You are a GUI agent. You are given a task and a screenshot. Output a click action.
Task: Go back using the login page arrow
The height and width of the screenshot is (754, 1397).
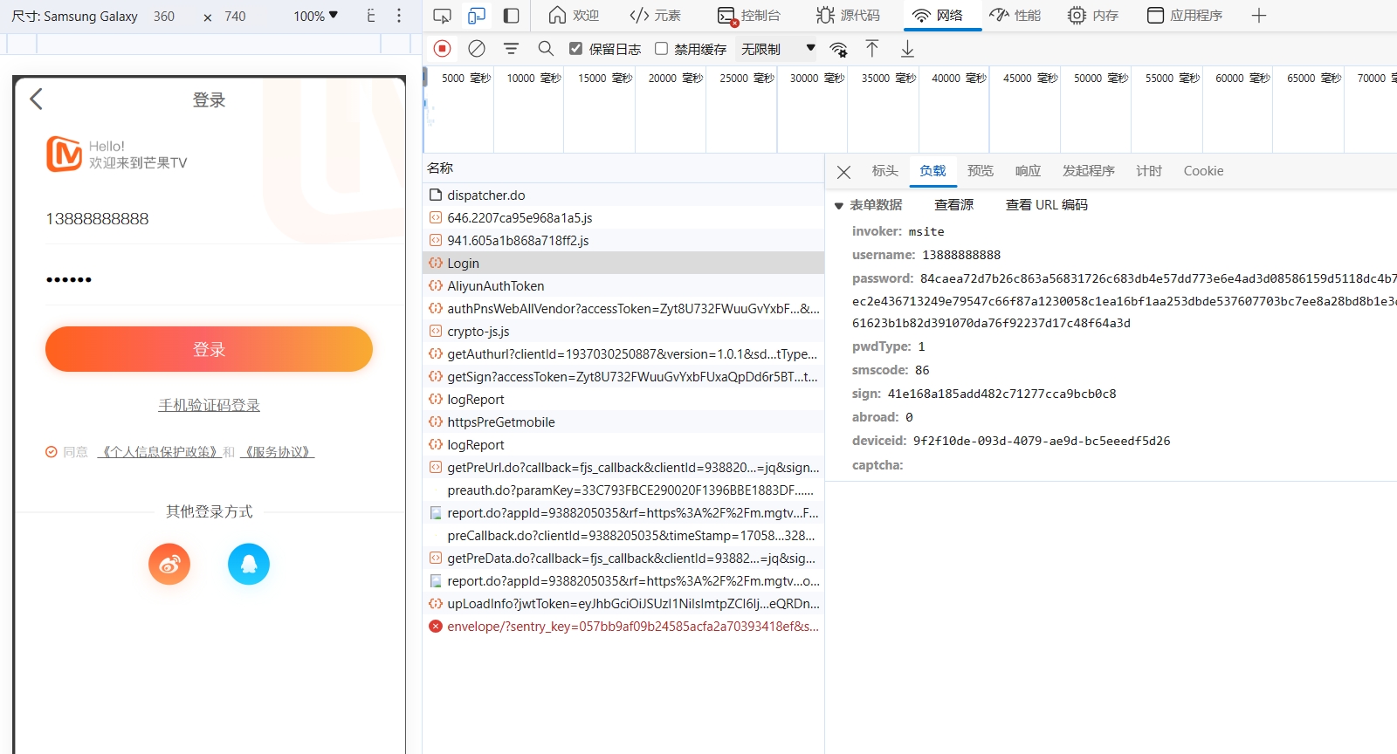tap(36, 99)
